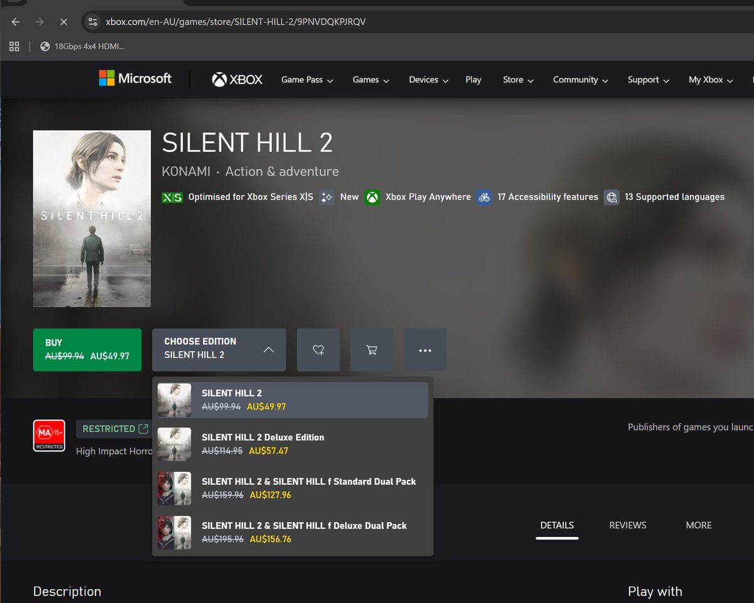754x603 pixels.
Task: Click the Play with heading
Action: (x=655, y=592)
